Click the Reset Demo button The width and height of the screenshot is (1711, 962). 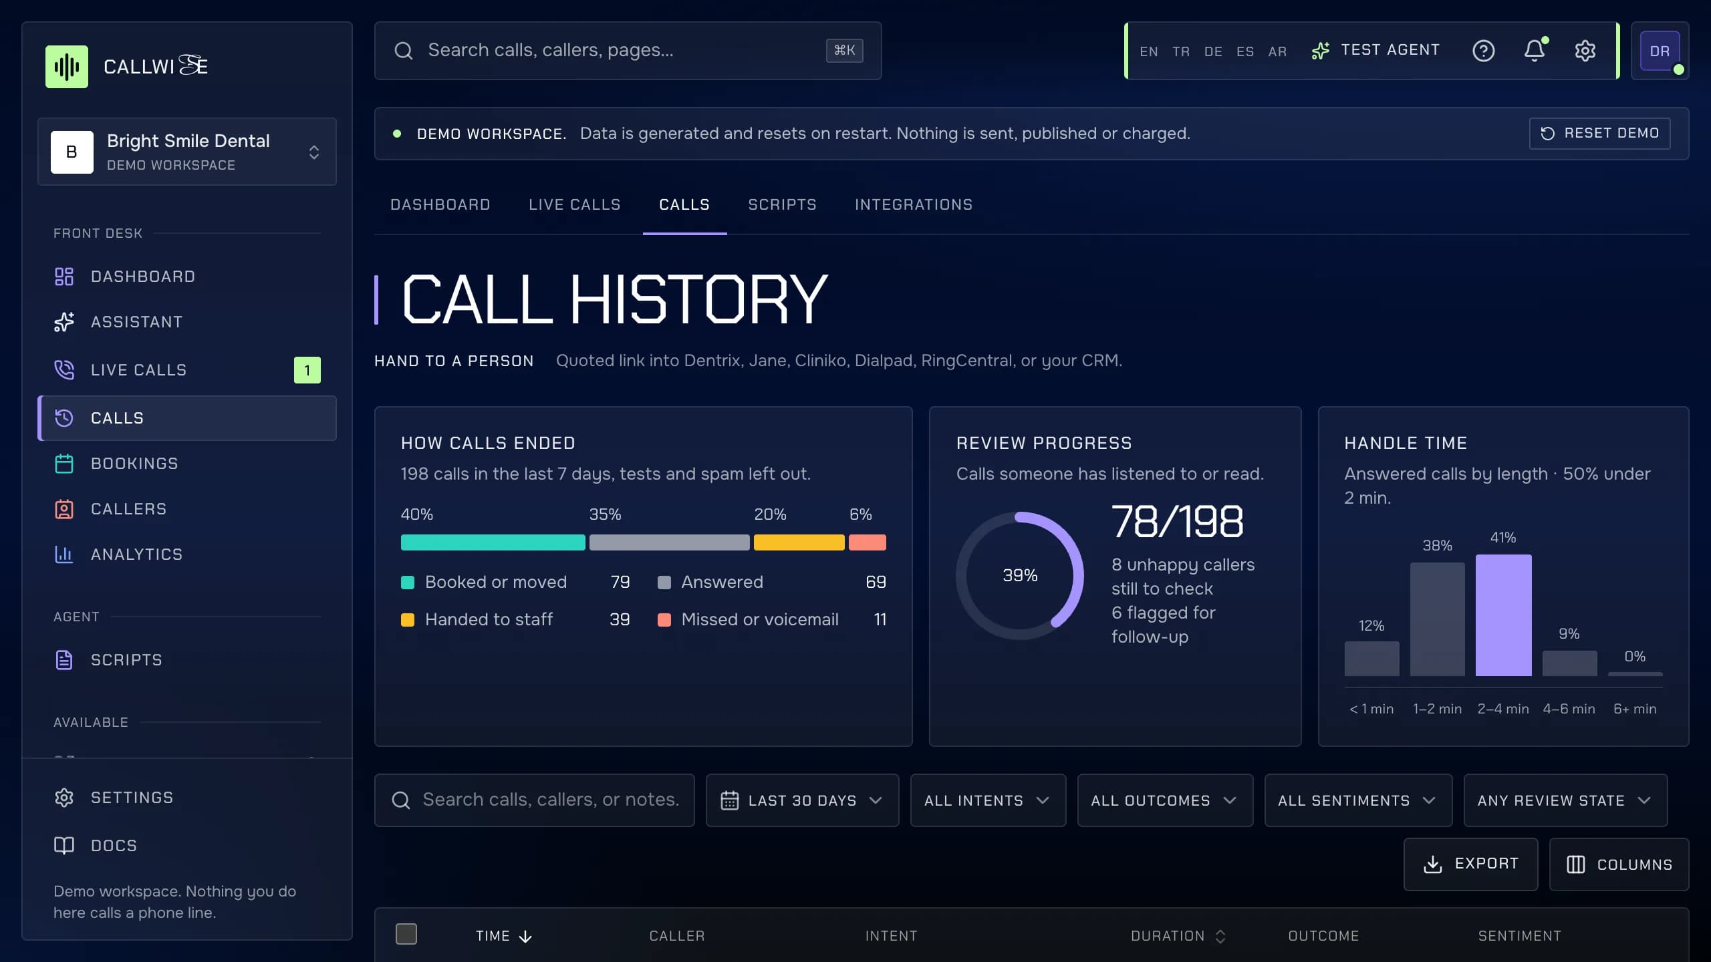[x=1599, y=134]
